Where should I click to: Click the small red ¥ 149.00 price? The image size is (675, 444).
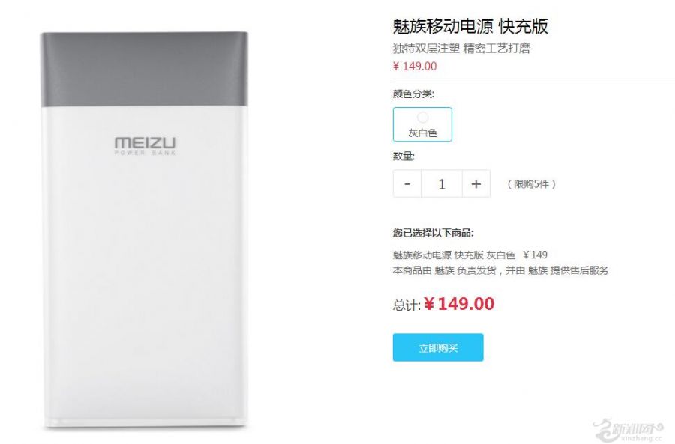pyautogui.click(x=415, y=66)
